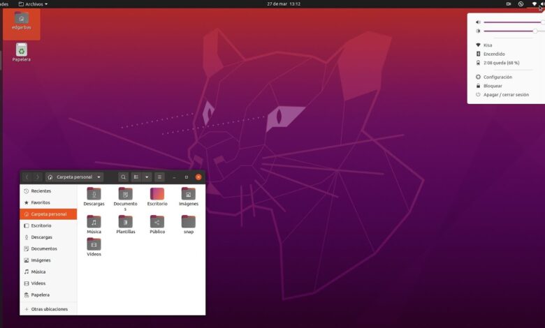545x328 pixels.
Task: Expand the Carpeta personal path dropdown
Action: (74, 177)
